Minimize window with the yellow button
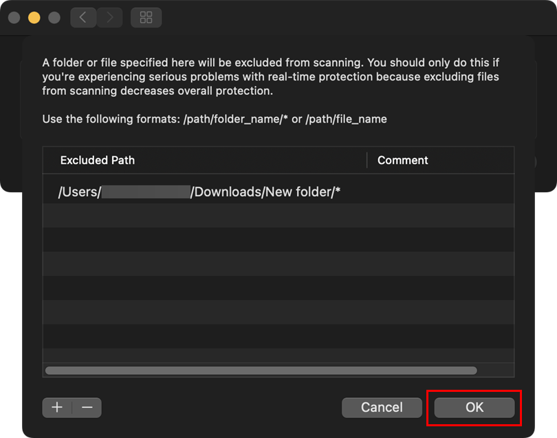The height and width of the screenshot is (438, 557). tap(34, 18)
